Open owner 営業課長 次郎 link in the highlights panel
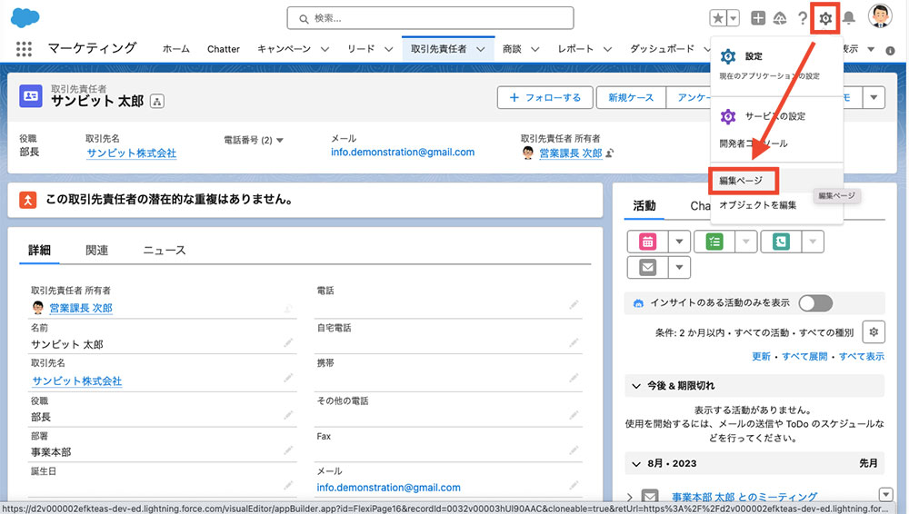Viewport: 909px width, 514px height. pos(571,153)
